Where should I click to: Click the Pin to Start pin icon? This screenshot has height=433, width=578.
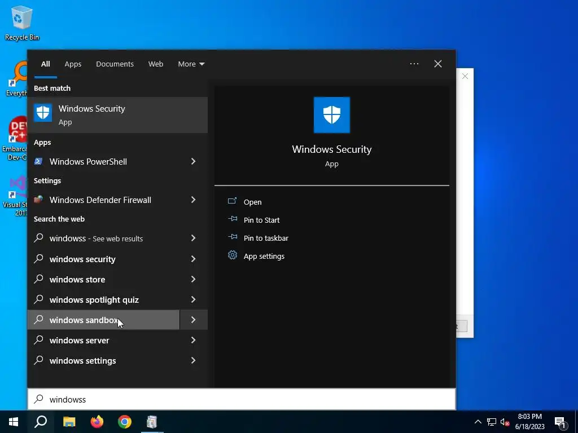click(232, 219)
